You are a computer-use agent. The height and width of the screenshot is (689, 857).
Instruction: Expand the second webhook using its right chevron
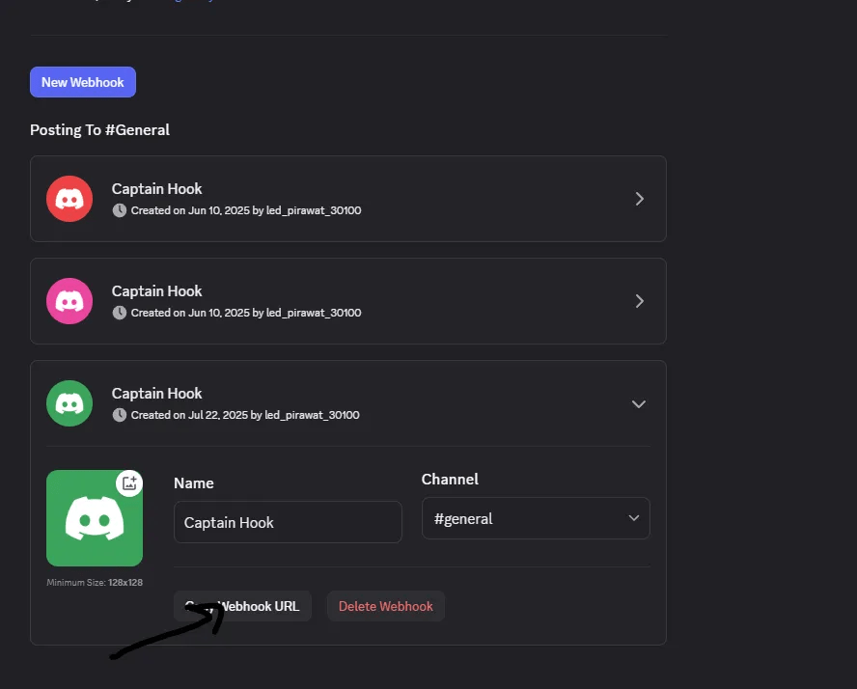[639, 301]
